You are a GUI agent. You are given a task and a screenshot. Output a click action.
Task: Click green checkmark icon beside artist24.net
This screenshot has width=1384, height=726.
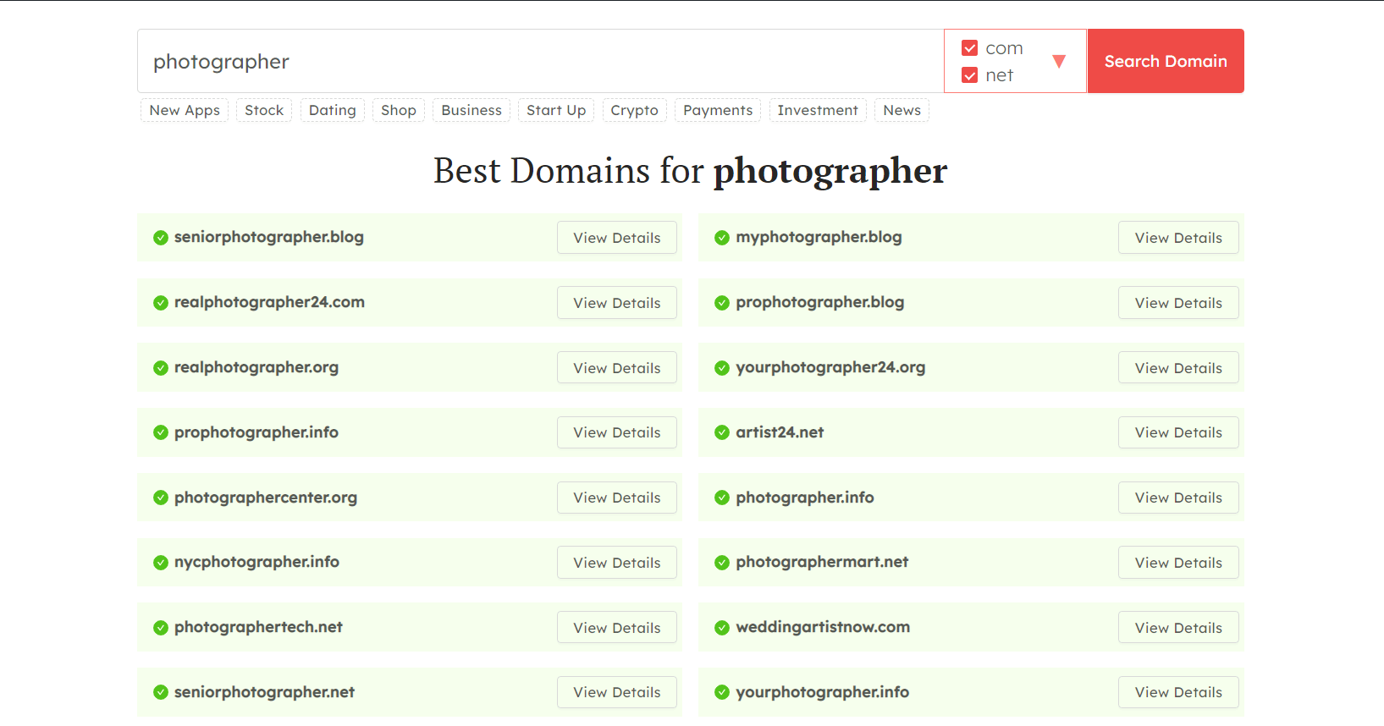tap(722, 432)
